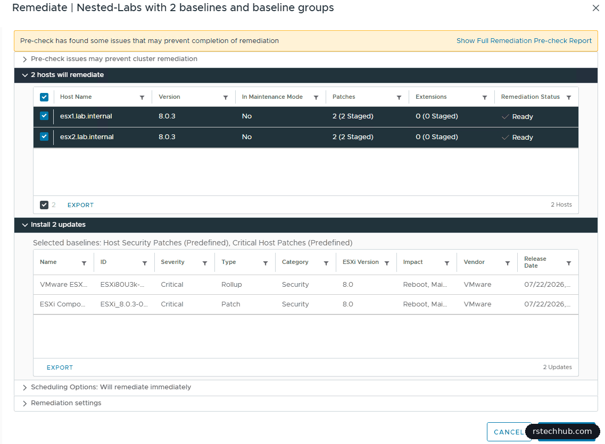Click 0 (0 Staged) extensions for esx2
This screenshot has height=444, width=605.
[437, 136]
